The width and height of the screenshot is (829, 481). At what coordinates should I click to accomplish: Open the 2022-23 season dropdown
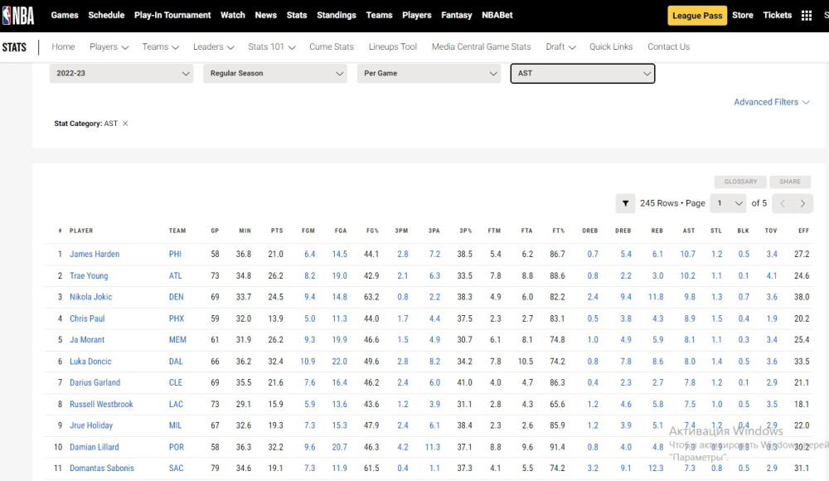[121, 74]
